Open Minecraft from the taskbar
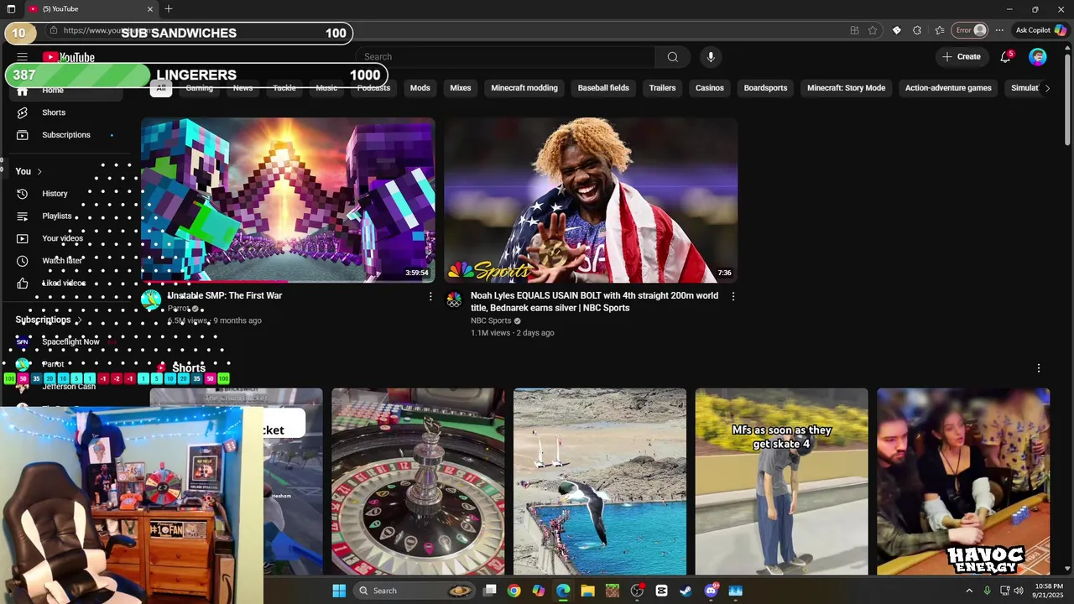 pyautogui.click(x=612, y=591)
